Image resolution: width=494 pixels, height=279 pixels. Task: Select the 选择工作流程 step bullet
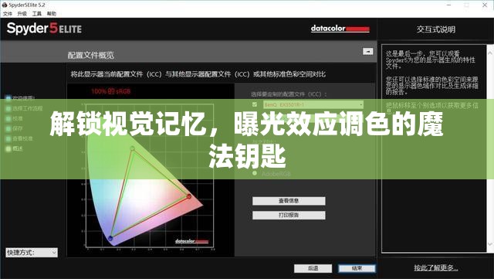pyautogui.click(x=8, y=108)
